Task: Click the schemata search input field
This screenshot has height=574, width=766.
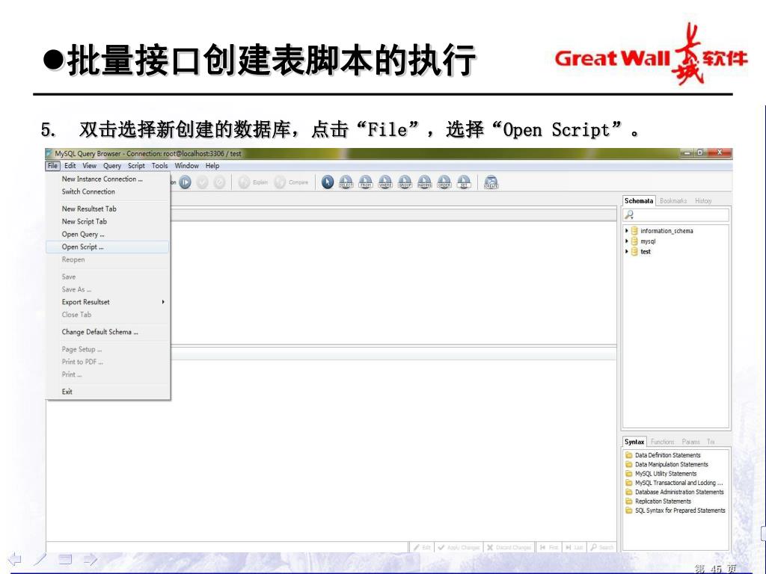Action: (x=676, y=215)
